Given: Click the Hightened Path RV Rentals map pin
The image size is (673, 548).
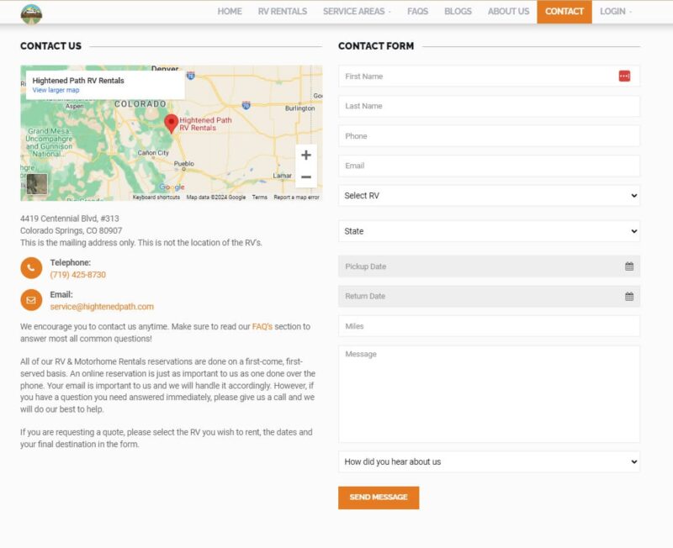Looking at the screenshot, I should click(171, 120).
